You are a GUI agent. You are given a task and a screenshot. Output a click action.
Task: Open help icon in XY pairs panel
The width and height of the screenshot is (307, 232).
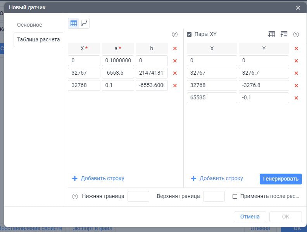tap(296, 34)
